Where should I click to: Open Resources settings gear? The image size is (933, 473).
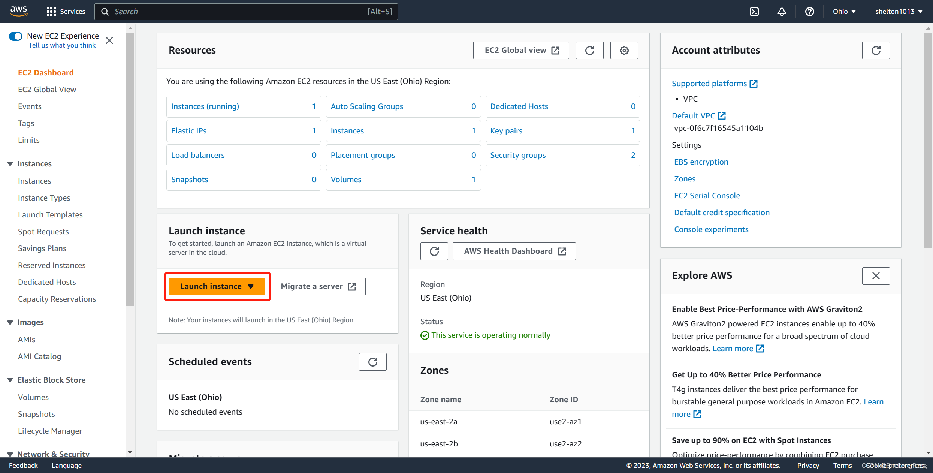click(x=624, y=50)
